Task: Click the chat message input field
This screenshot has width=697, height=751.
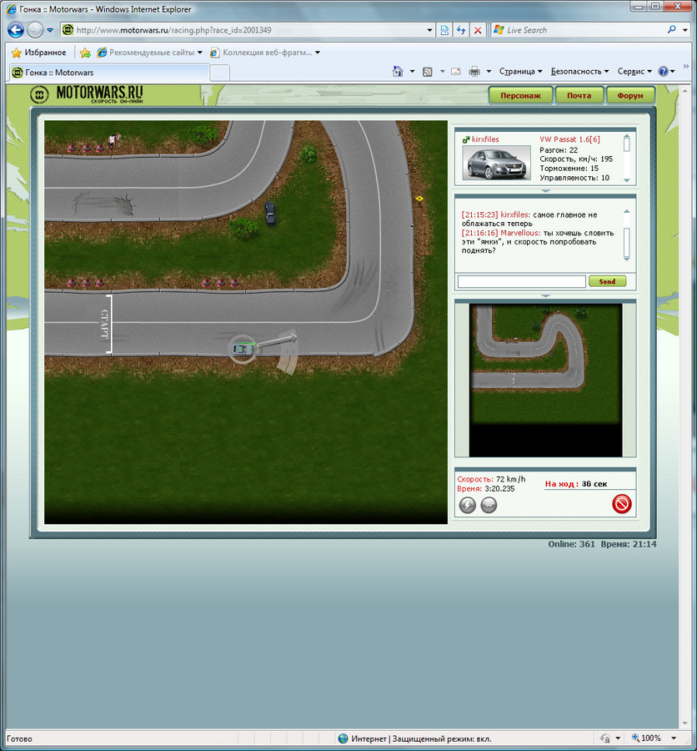Action: [521, 281]
